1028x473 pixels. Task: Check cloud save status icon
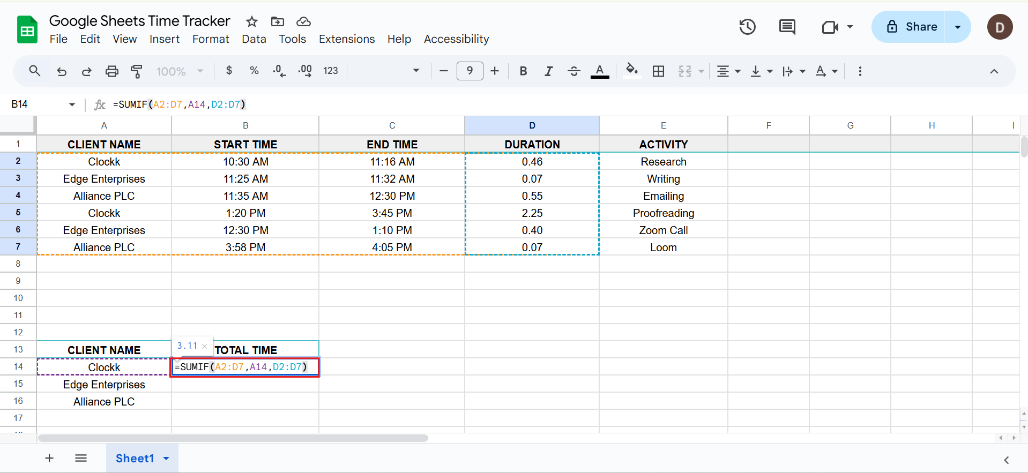(303, 21)
